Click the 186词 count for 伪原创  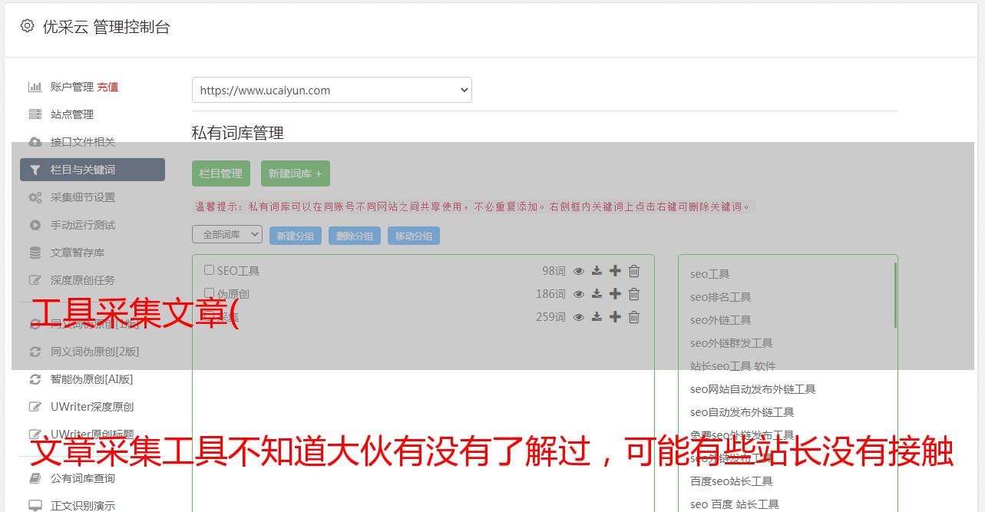tap(551, 294)
